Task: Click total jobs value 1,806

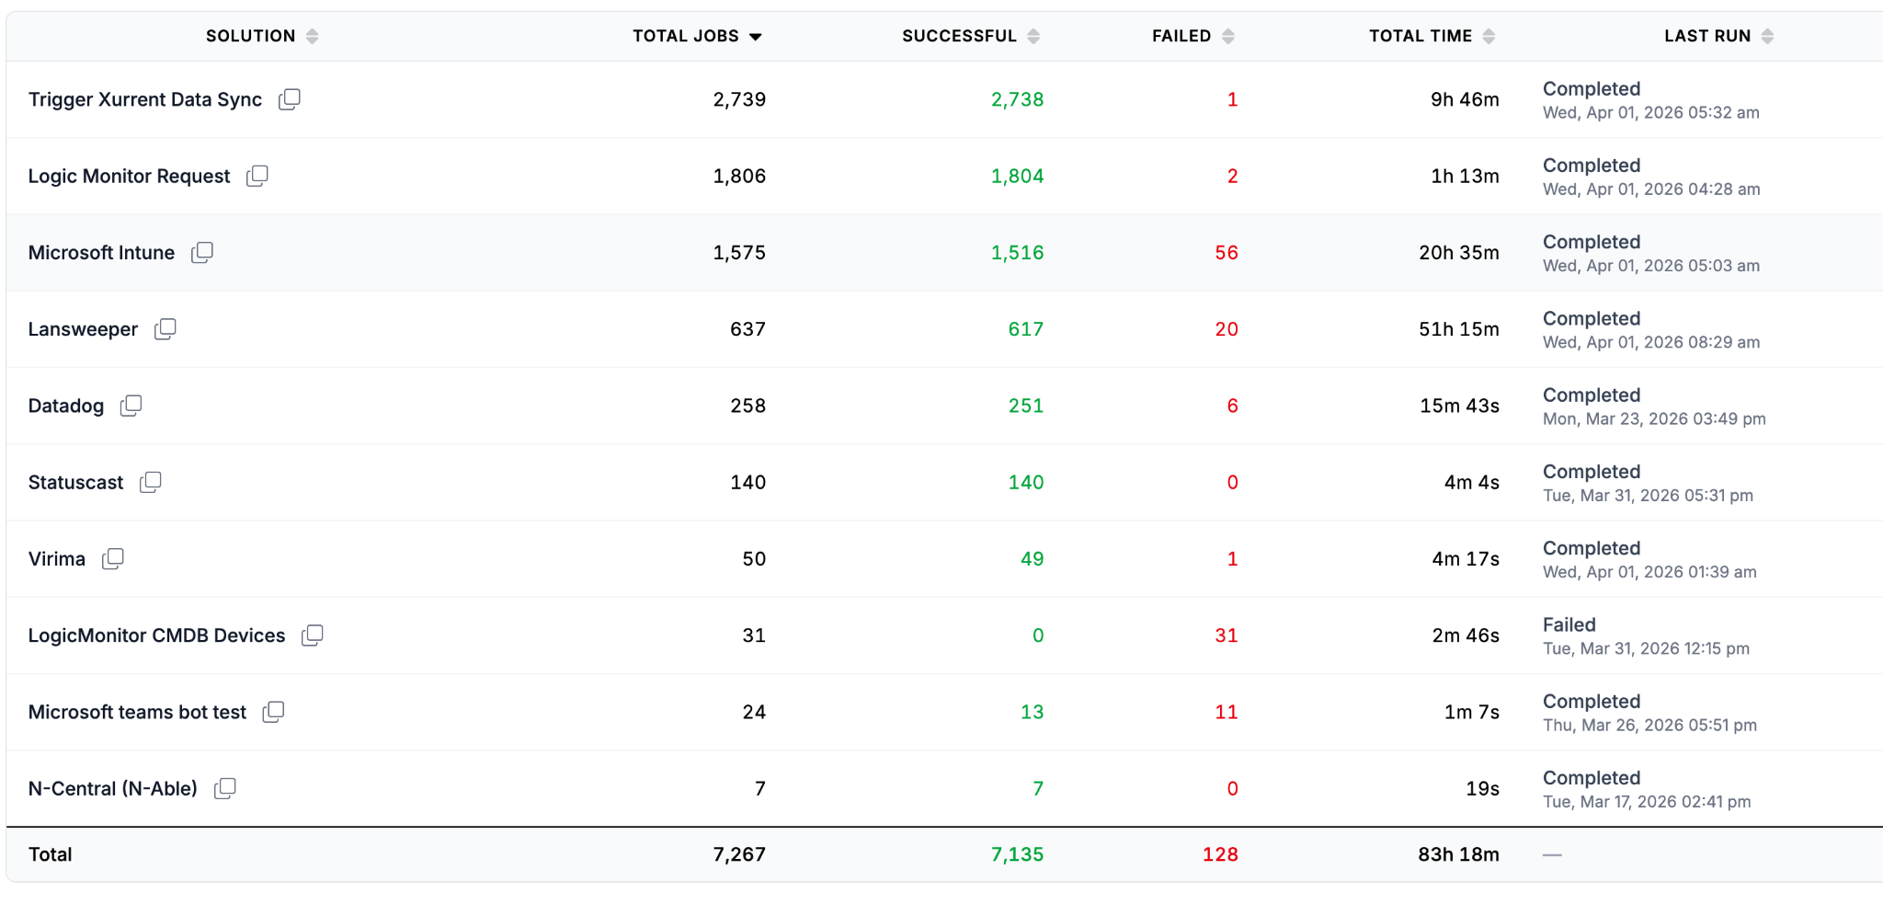Action: (x=739, y=176)
